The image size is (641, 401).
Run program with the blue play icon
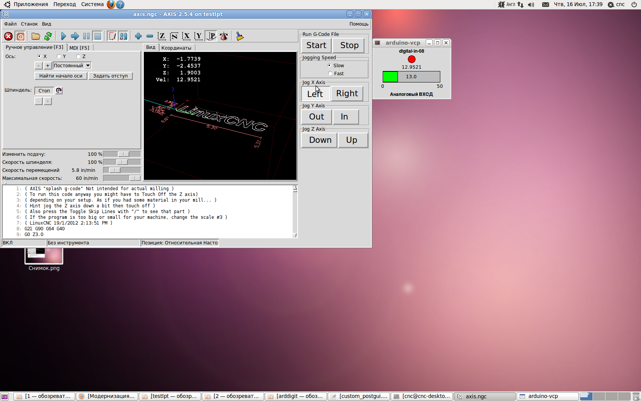(x=63, y=36)
